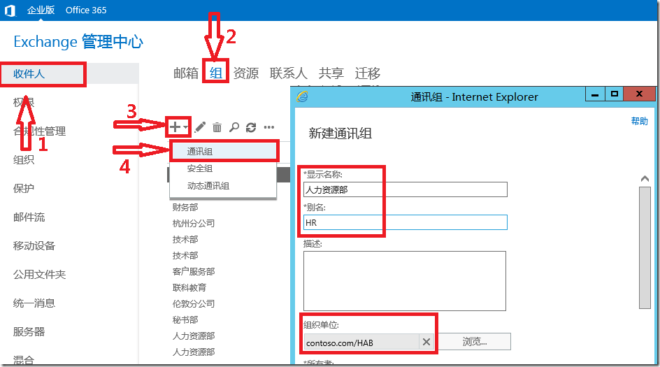The image size is (660, 367).
Task: Click the delete trash icon
Action: [217, 127]
